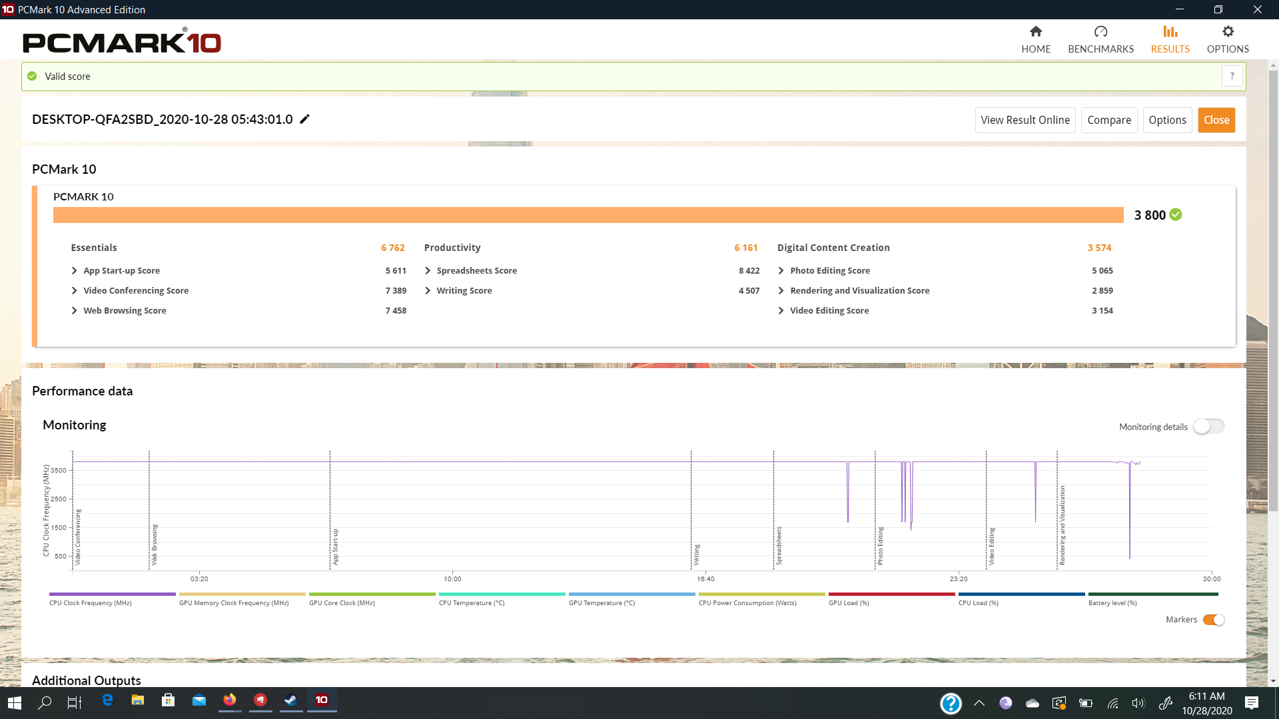
Task: Click the pencil icon to rename result
Action: click(305, 119)
